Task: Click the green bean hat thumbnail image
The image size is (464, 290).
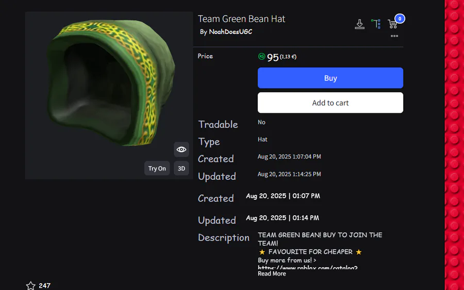Action: pos(109,95)
